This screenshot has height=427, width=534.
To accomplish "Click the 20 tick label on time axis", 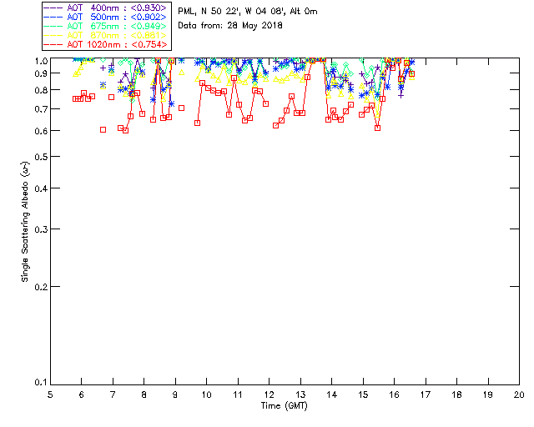I will click(519, 394).
